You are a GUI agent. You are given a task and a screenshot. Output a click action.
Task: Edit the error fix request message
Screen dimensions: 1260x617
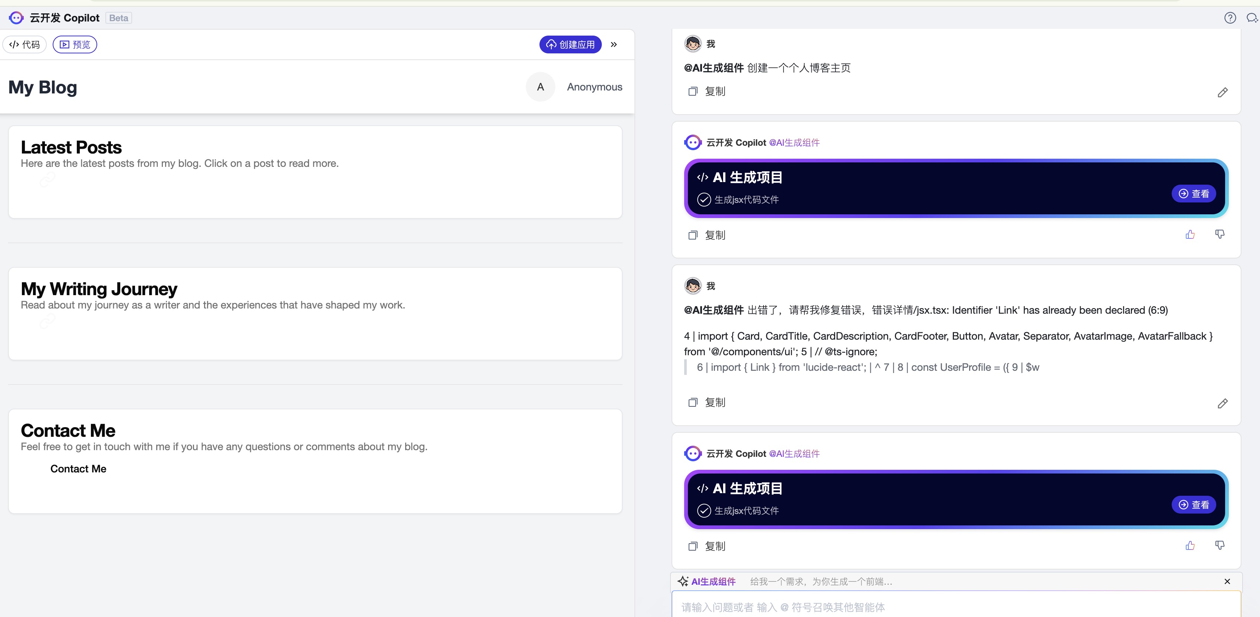[x=1222, y=403]
